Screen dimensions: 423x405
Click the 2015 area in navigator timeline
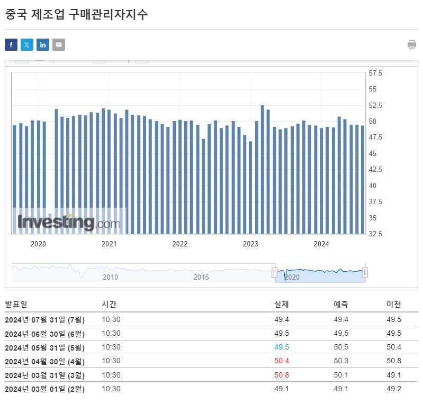coord(201,277)
